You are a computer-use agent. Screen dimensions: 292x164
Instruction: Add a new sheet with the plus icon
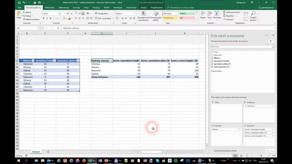pos(48,152)
